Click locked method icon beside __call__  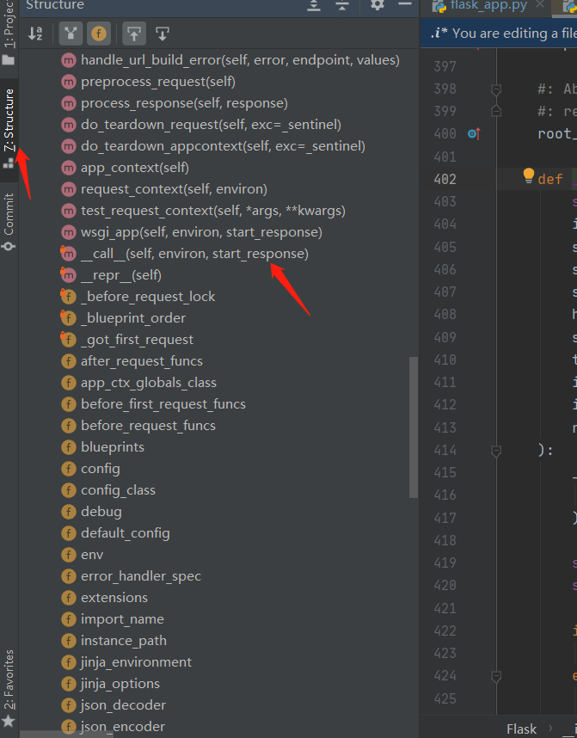[68, 254]
